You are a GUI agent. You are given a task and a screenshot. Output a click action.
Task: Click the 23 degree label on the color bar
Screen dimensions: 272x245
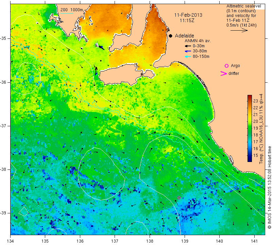(256, 101)
